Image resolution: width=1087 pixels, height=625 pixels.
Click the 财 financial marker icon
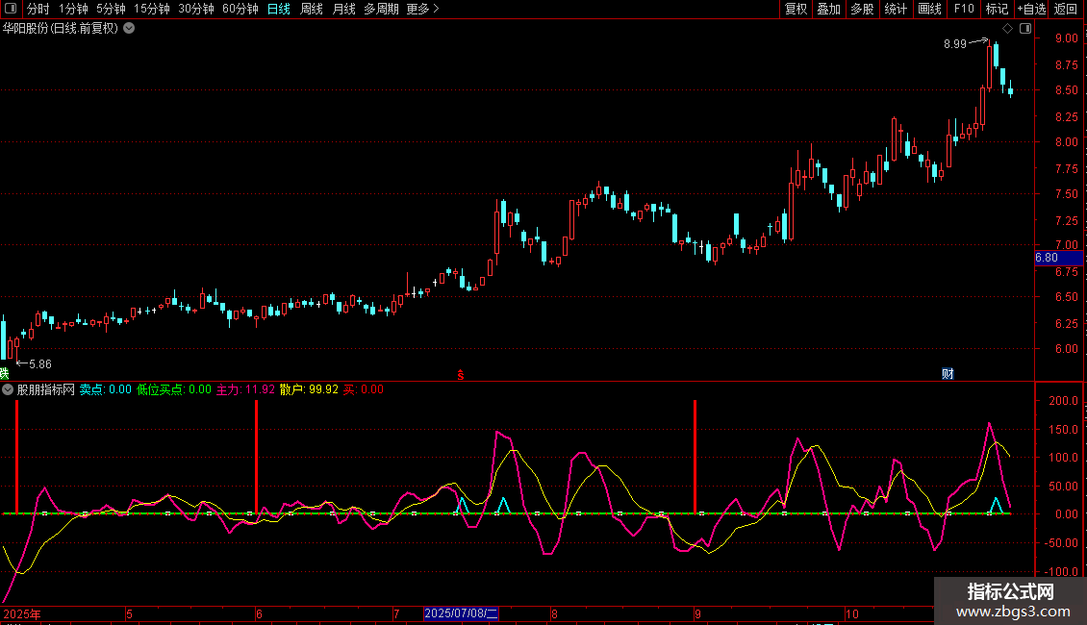pyautogui.click(x=948, y=374)
